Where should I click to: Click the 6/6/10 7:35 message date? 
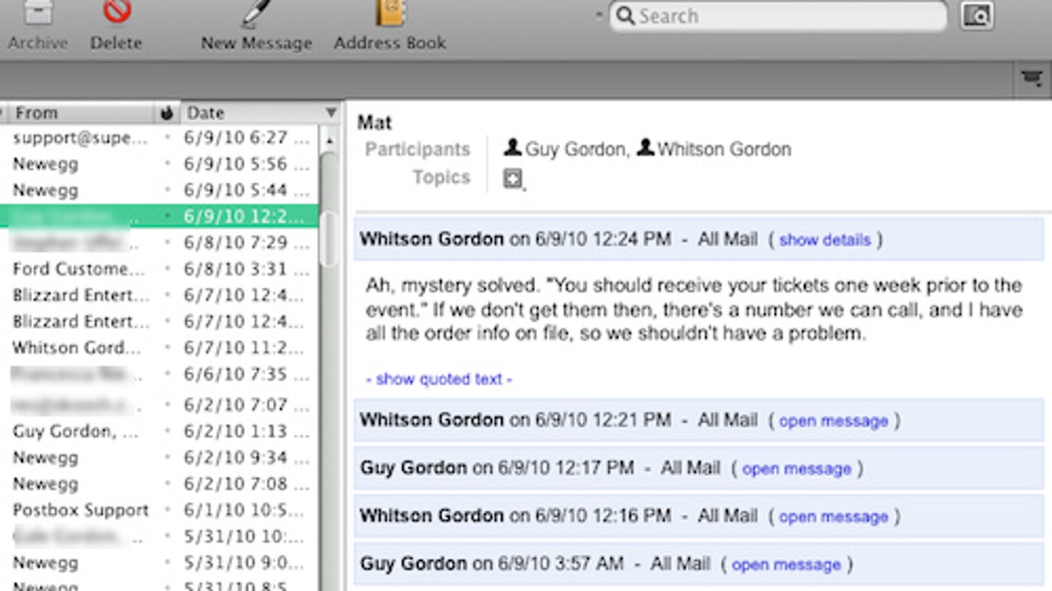click(x=246, y=374)
